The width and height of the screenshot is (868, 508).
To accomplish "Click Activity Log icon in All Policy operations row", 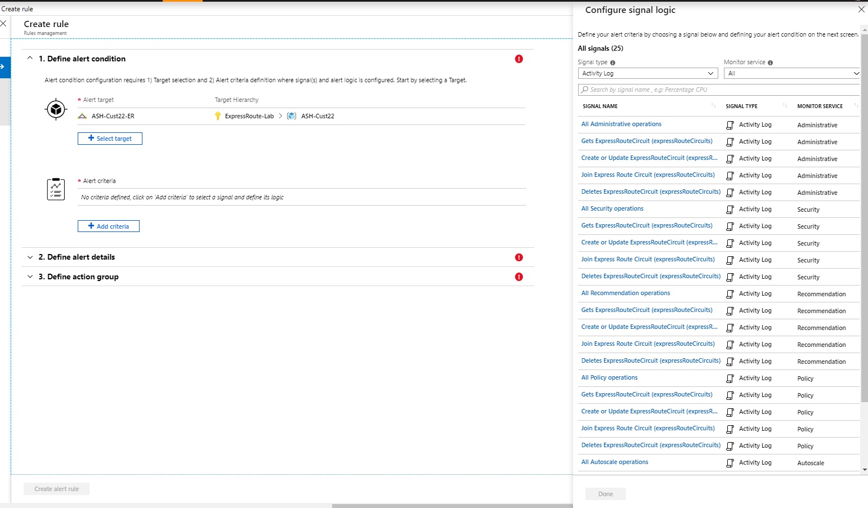I will 730,378.
